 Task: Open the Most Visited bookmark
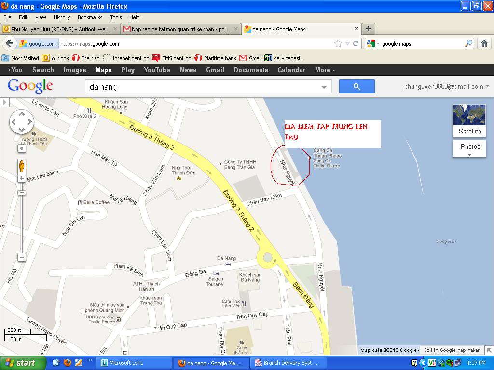point(20,58)
